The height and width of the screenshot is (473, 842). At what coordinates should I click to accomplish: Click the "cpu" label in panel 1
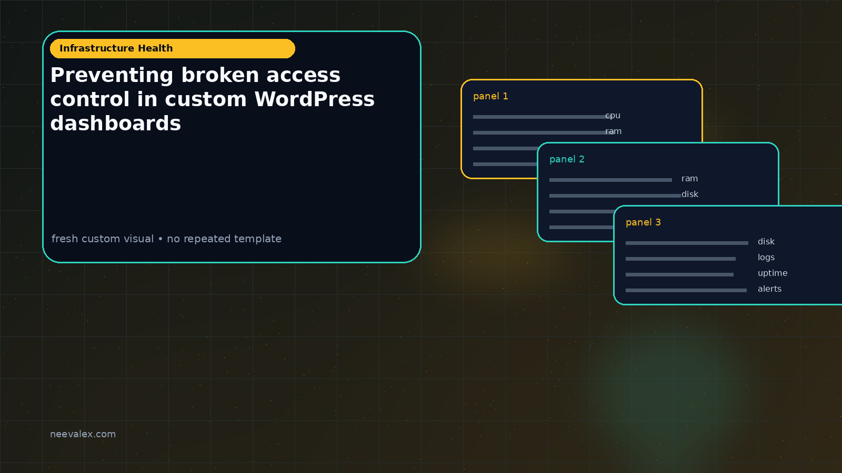click(x=613, y=116)
